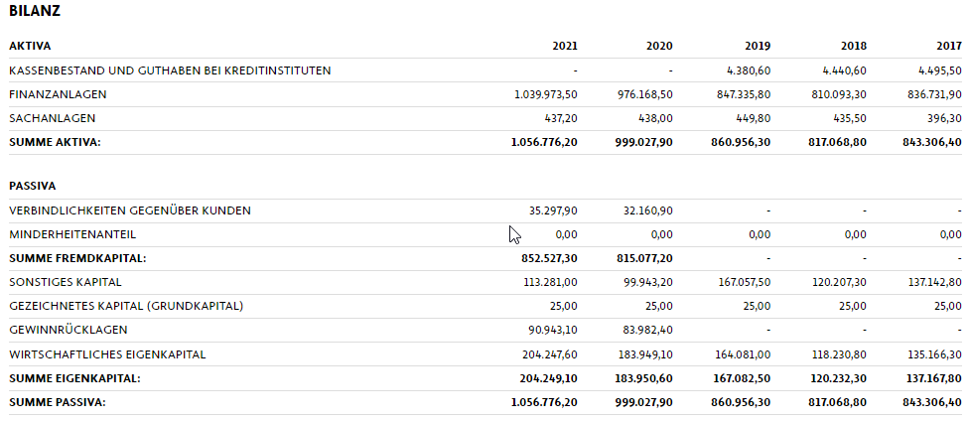Click the Summe Passiva row label
Viewport: 969px width, 421px height.
(x=57, y=402)
